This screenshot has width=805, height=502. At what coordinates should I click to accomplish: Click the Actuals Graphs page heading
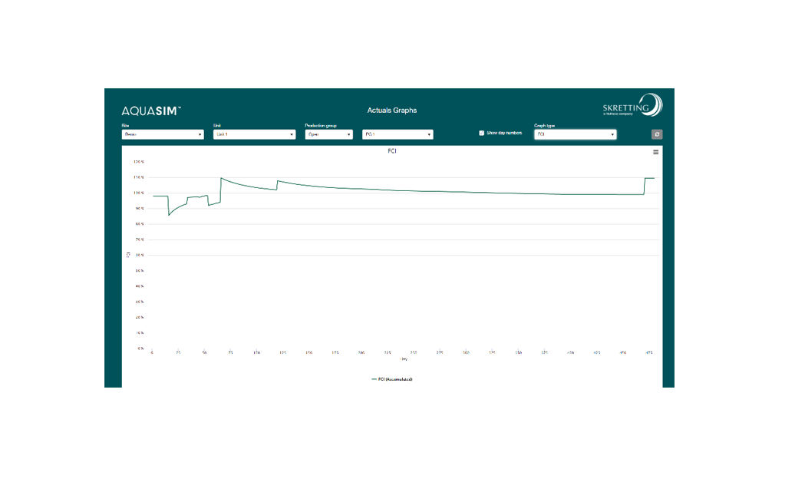click(x=392, y=111)
